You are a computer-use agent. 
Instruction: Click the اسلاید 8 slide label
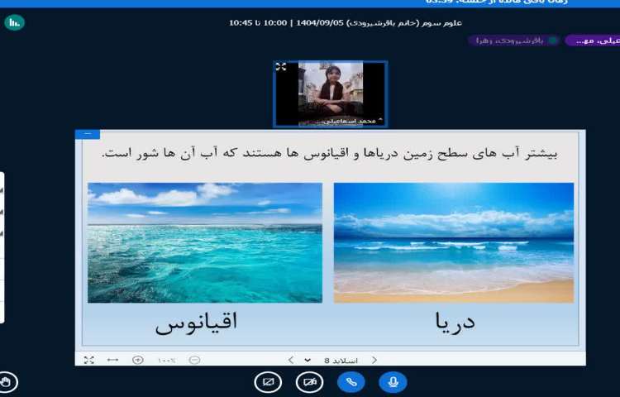(x=341, y=361)
